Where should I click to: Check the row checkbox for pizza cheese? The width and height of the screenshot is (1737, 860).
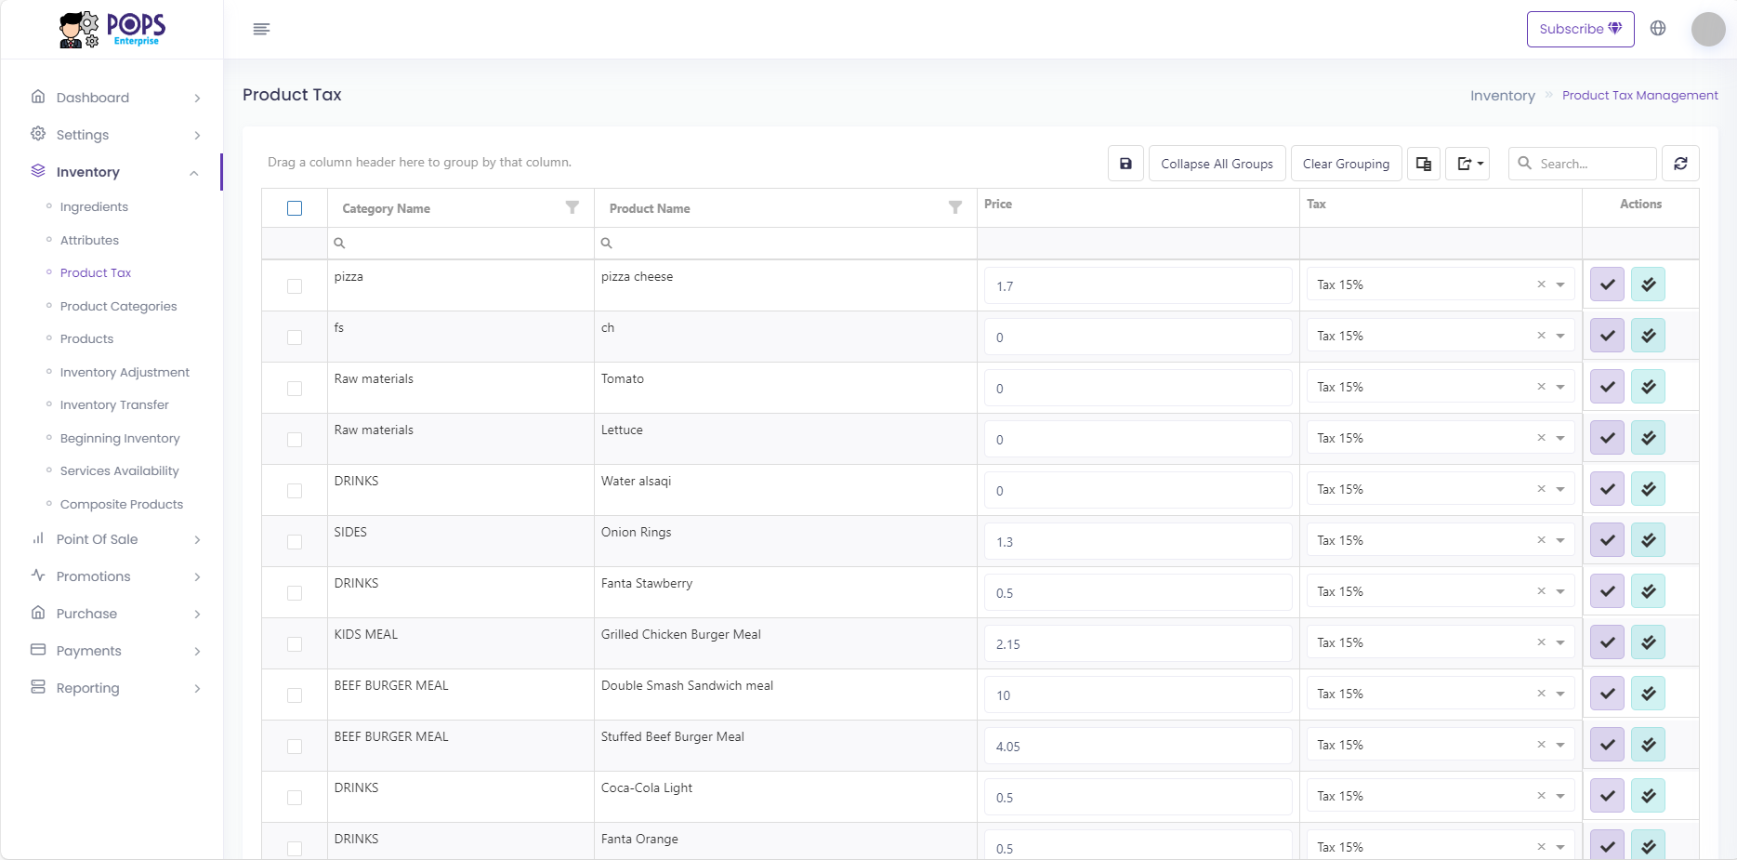(295, 286)
